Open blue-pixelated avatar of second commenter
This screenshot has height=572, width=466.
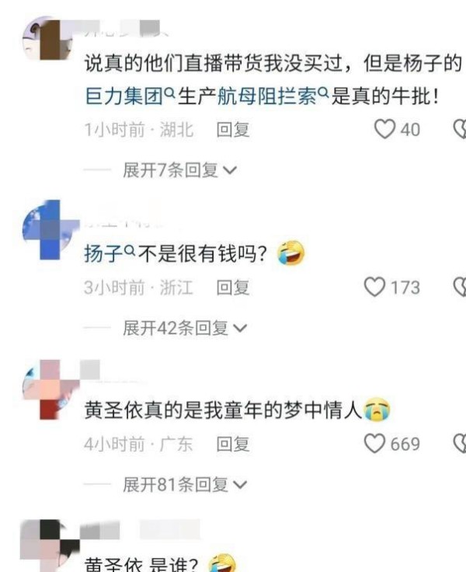(50, 230)
